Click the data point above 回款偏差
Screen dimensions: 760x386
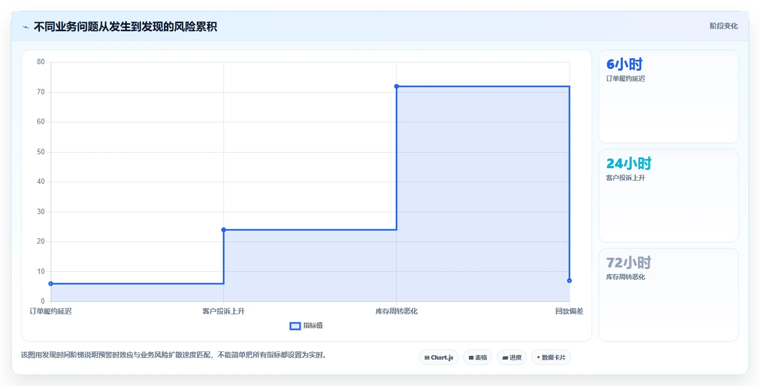(x=569, y=280)
